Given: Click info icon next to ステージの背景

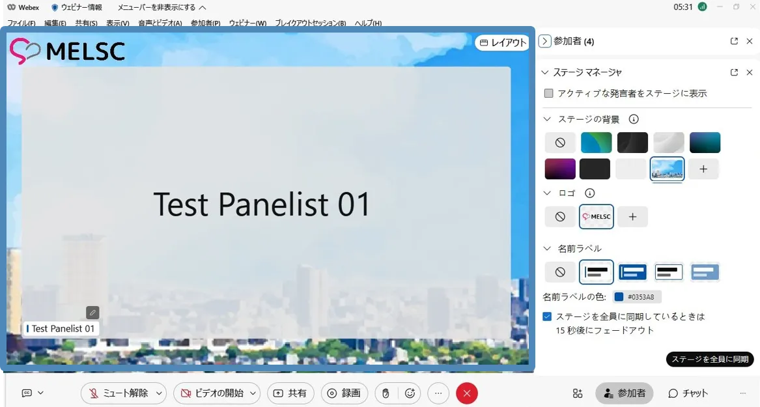Looking at the screenshot, I should (633, 119).
